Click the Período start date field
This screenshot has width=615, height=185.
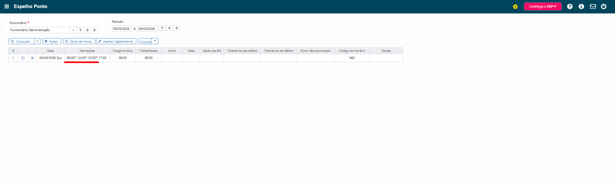(x=122, y=28)
